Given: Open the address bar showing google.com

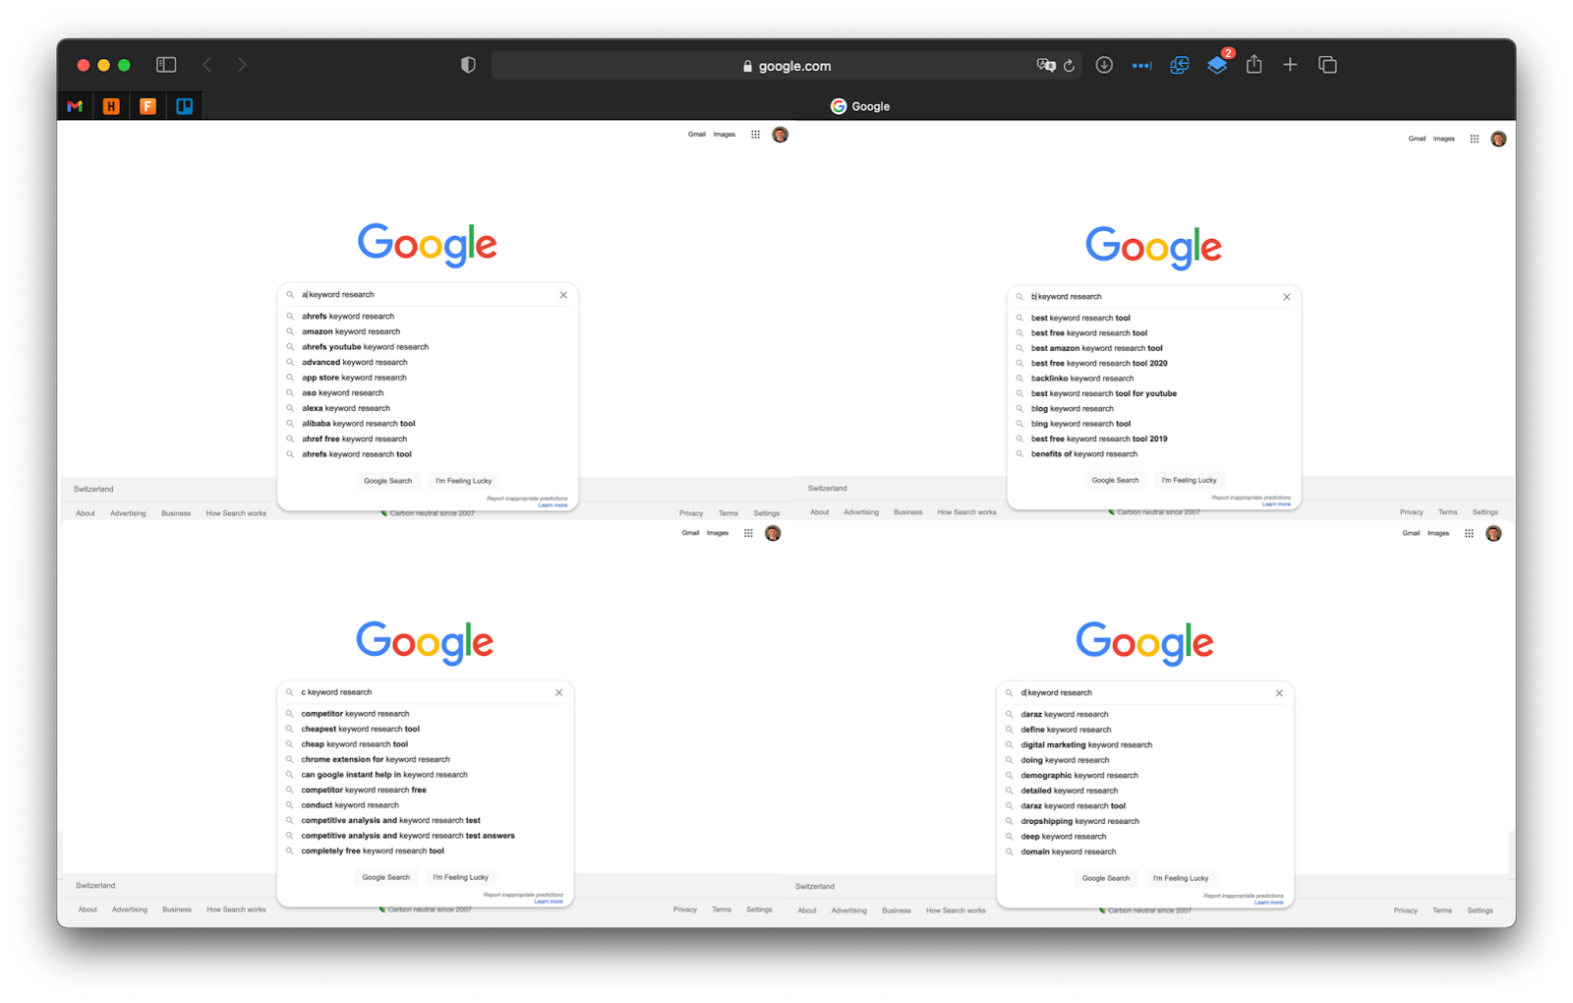Looking at the screenshot, I should 786,66.
